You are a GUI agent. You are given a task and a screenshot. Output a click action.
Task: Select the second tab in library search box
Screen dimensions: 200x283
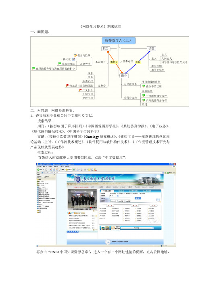[121, 191]
